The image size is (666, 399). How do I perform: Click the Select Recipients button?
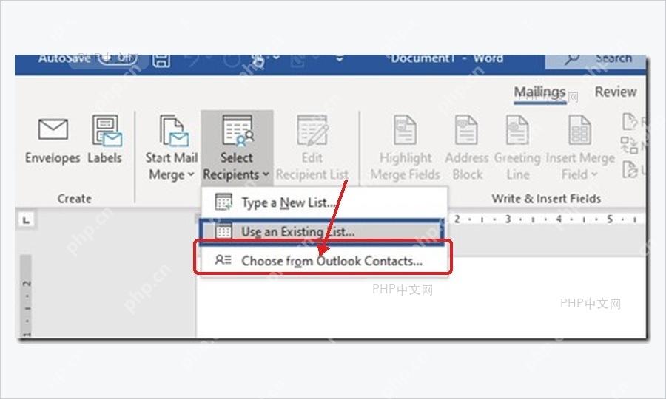point(237,148)
